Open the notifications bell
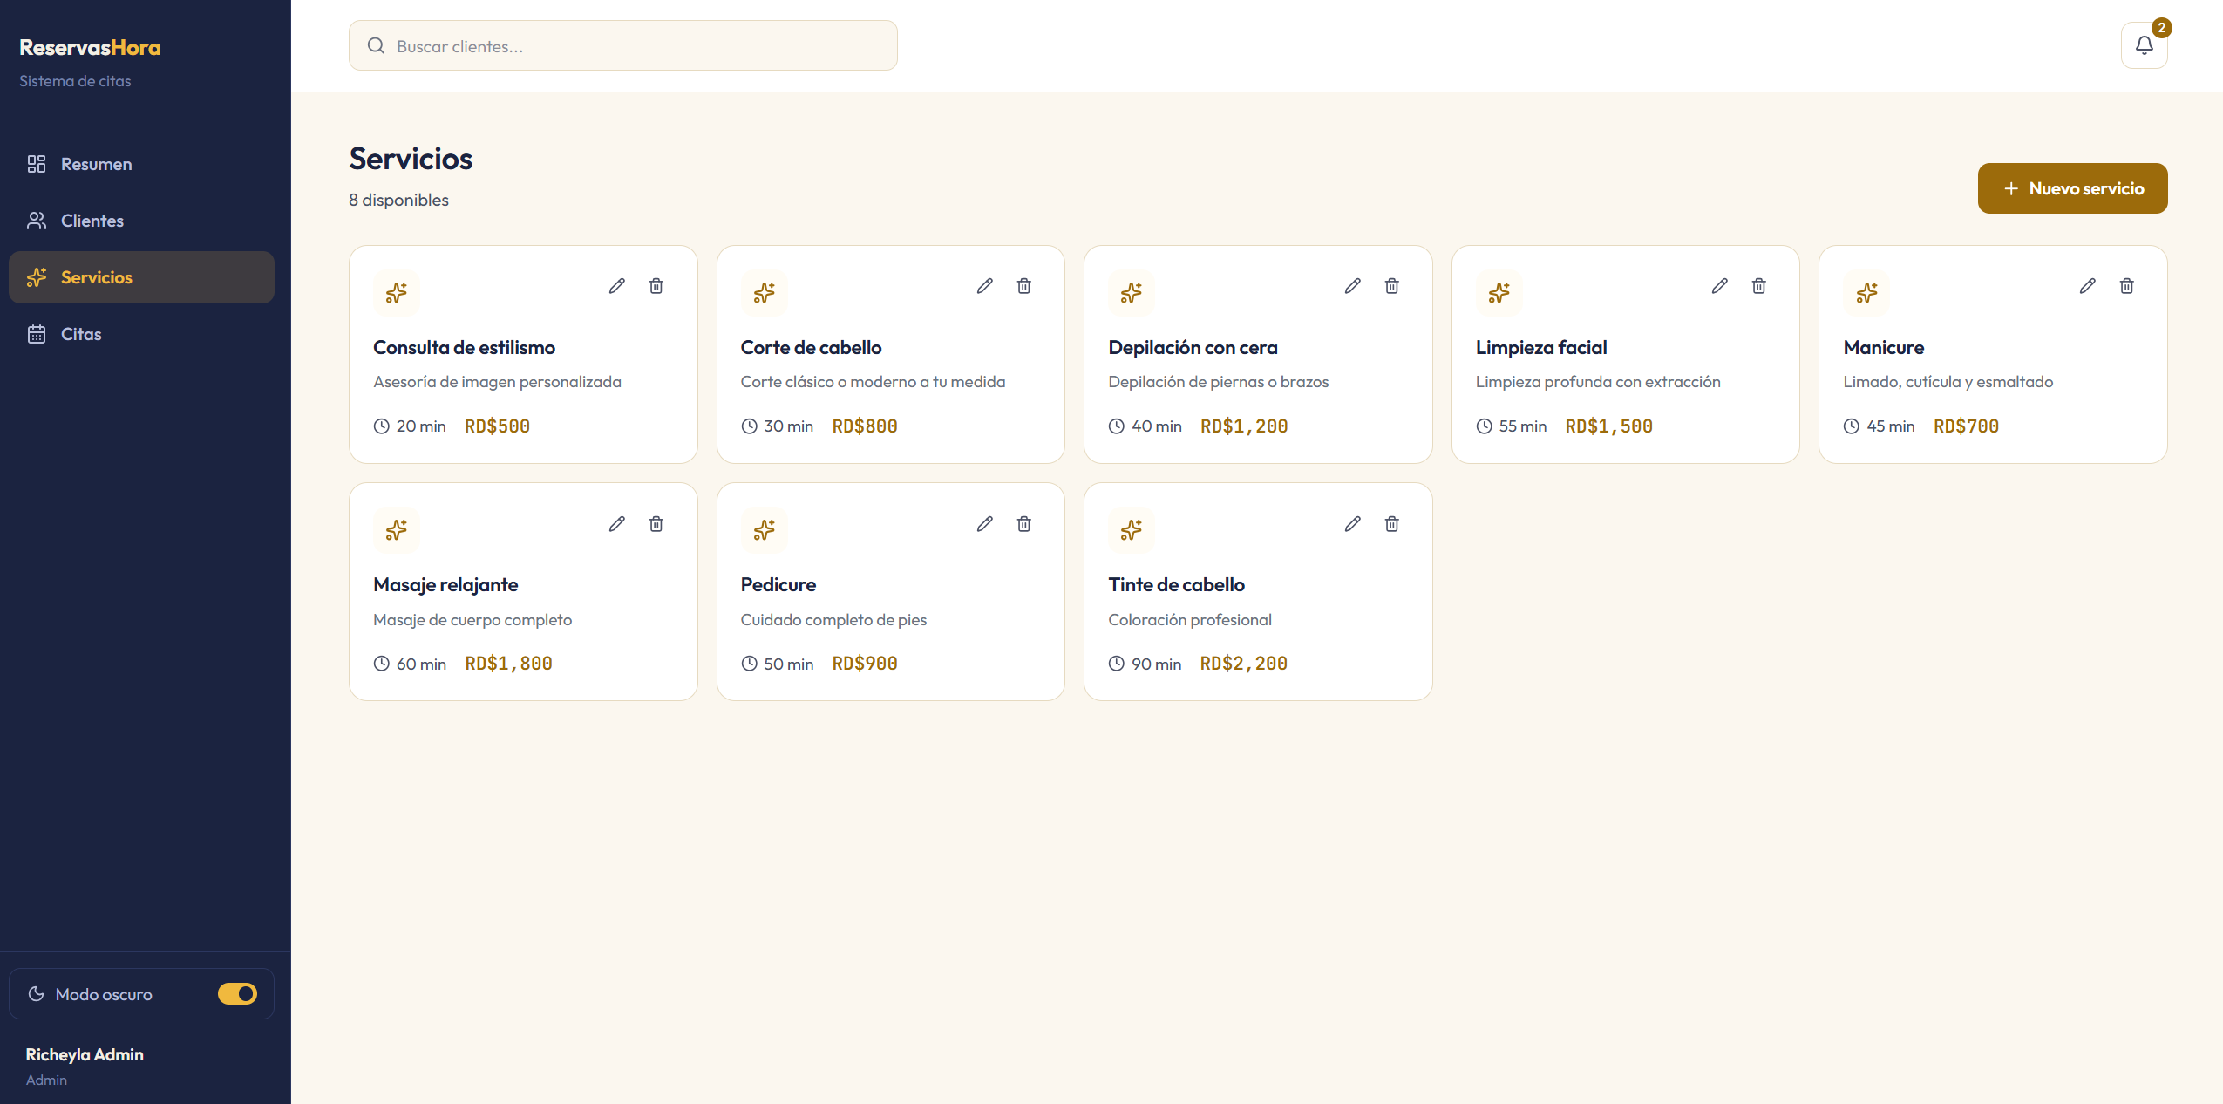Image resolution: width=2223 pixels, height=1104 pixels. 2145,45
